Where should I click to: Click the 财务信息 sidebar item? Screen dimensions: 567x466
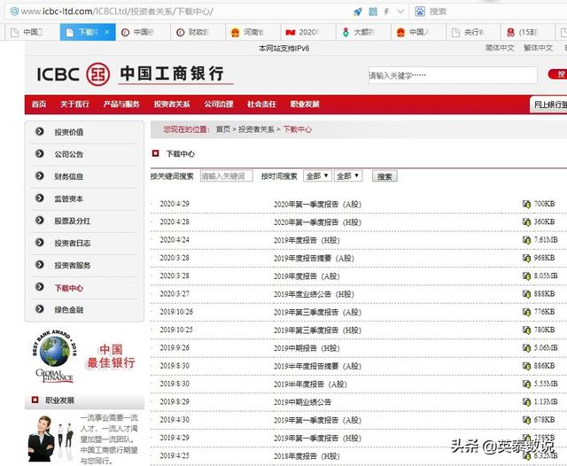(69, 176)
